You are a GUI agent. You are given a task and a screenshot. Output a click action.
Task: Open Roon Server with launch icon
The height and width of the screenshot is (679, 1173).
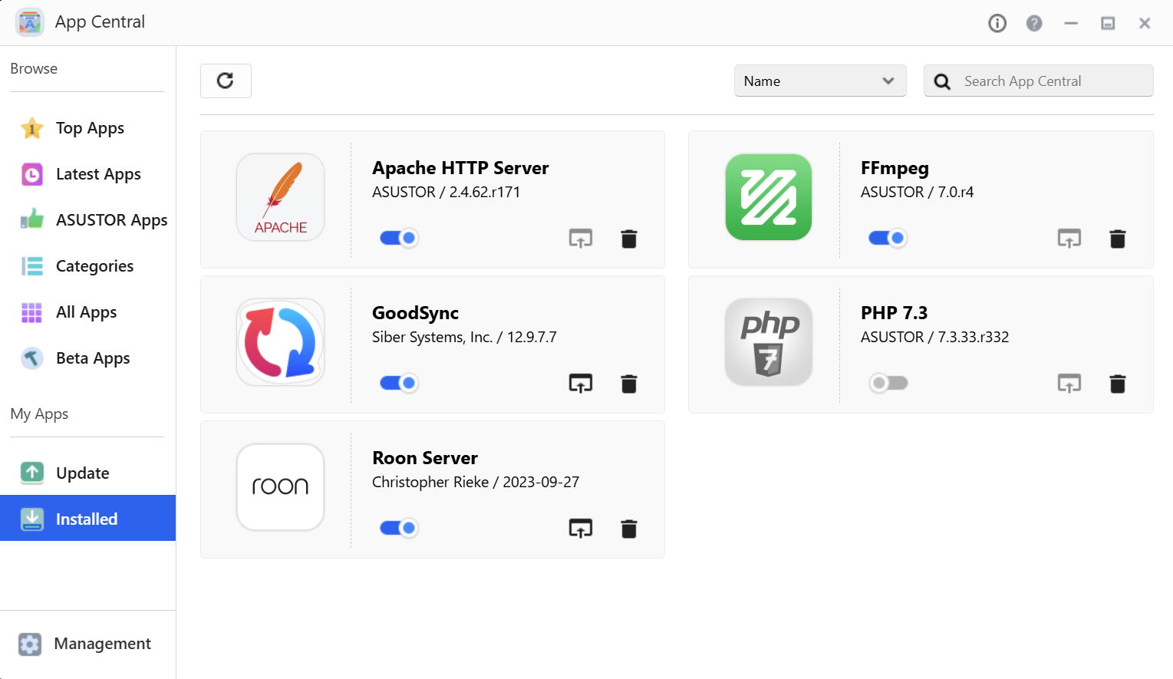pyautogui.click(x=580, y=529)
